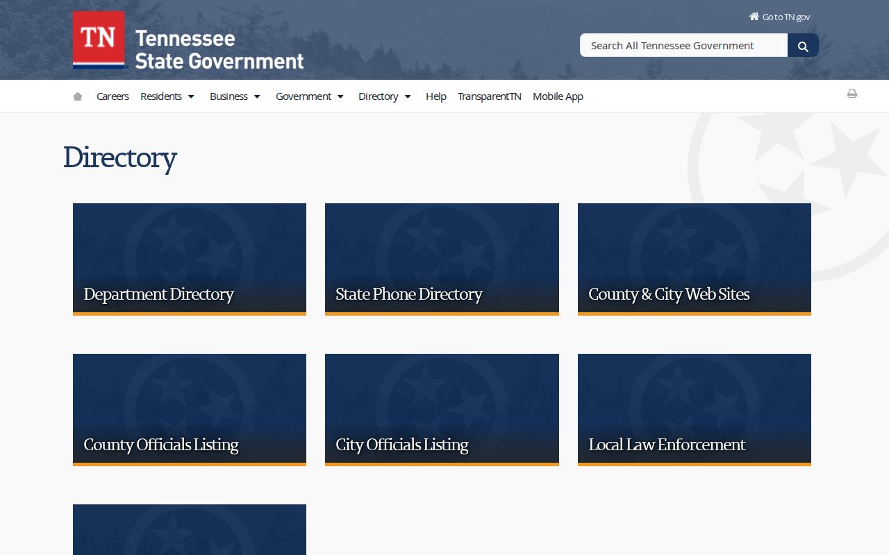Click the house icon beside Go to TN.gov
Viewport: 889px width, 555px height.
pyautogui.click(x=754, y=16)
